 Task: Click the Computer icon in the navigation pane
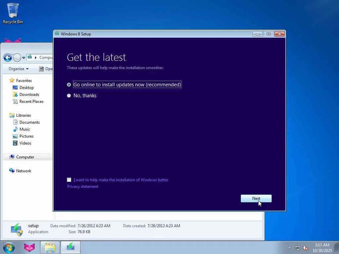12,157
